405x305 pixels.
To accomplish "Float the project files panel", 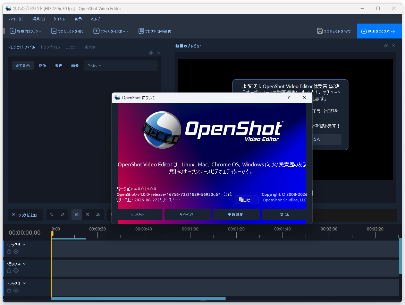I will click(151, 53).
